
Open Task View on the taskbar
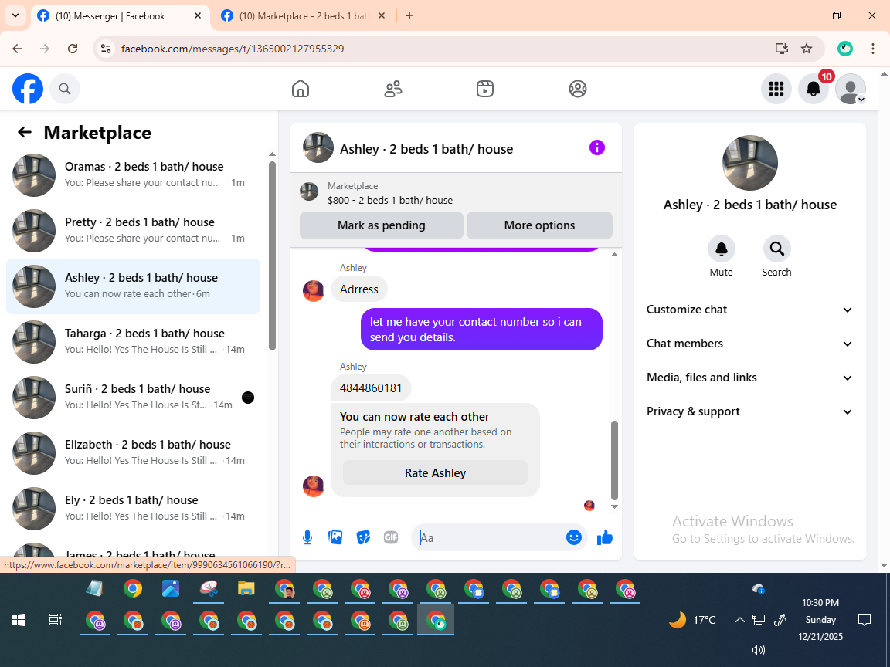click(55, 620)
